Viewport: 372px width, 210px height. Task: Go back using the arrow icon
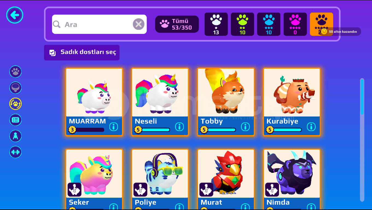point(15,15)
